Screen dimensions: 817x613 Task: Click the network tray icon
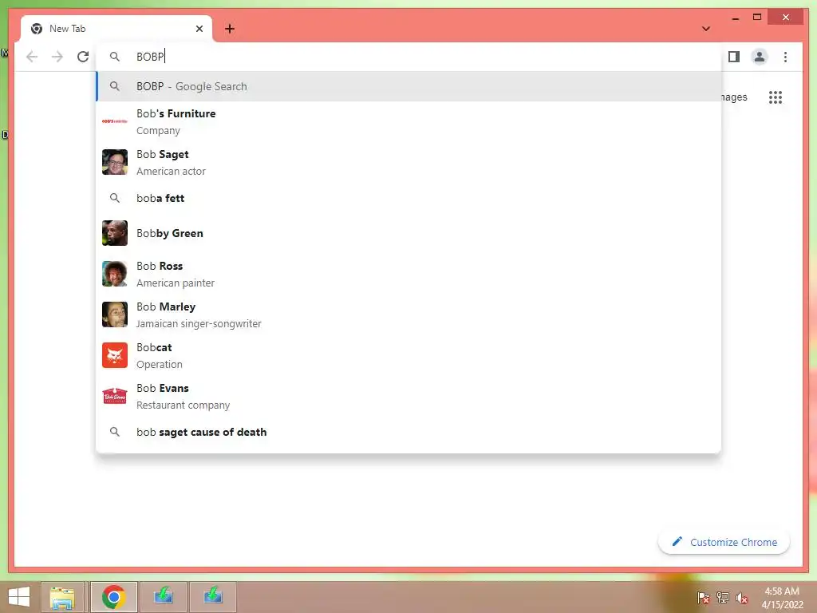[723, 597]
